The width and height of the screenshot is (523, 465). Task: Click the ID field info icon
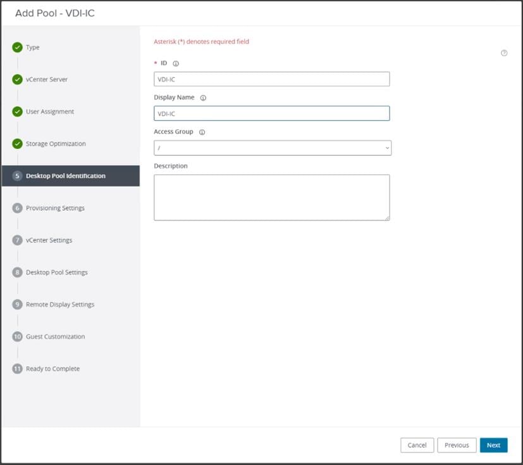tap(176, 63)
